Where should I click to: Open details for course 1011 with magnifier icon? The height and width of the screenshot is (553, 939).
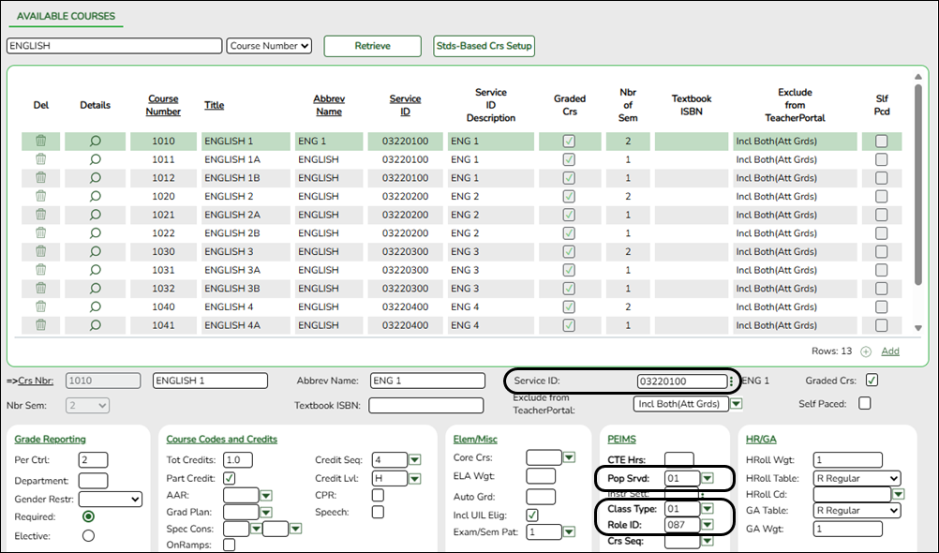point(94,159)
